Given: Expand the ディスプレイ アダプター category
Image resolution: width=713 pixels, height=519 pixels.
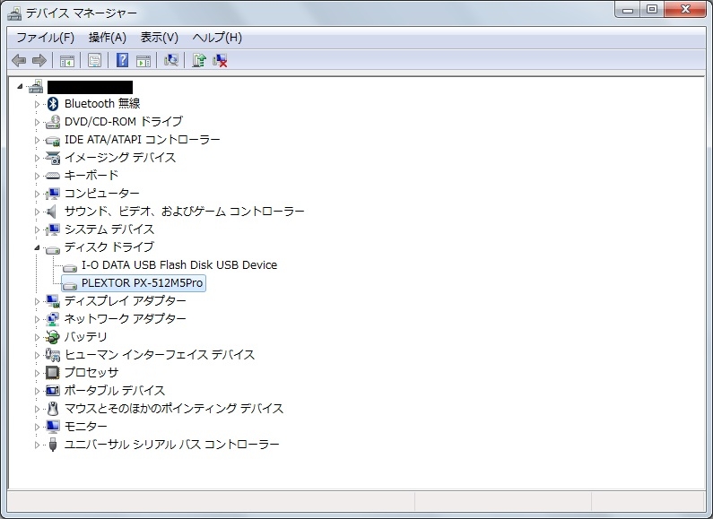Looking at the screenshot, I should 38,301.
